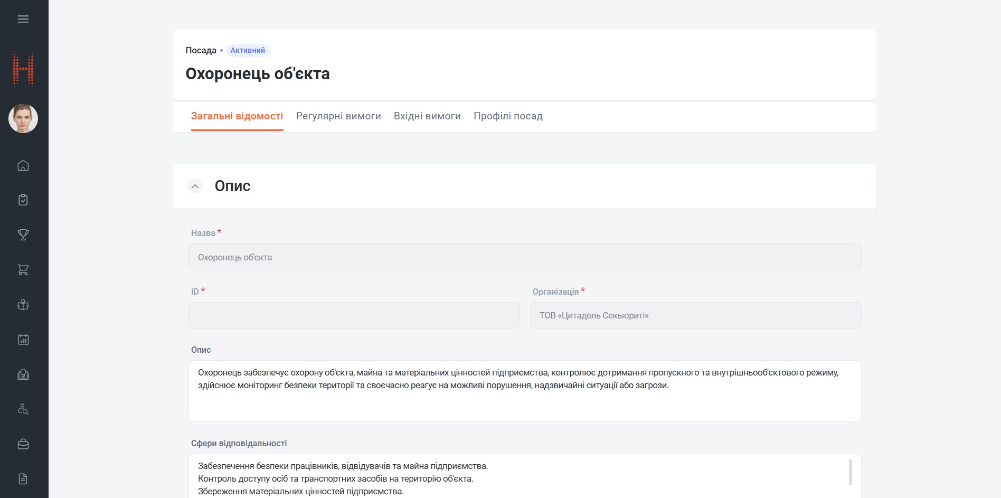This screenshot has height=498, width=1001.
Task: Click the page title Охоронець об'єкта
Action: pos(258,73)
